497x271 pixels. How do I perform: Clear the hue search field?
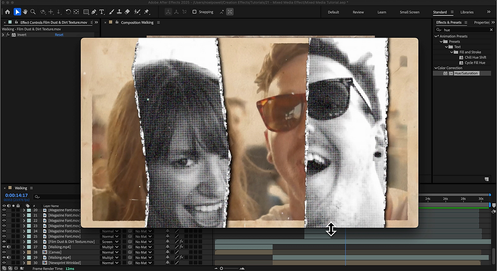[x=491, y=30]
